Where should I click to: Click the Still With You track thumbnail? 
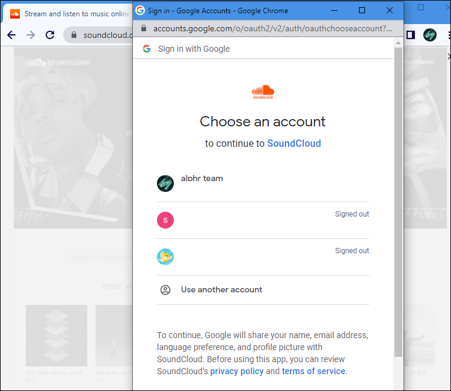pyautogui.click(x=57, y=336)
